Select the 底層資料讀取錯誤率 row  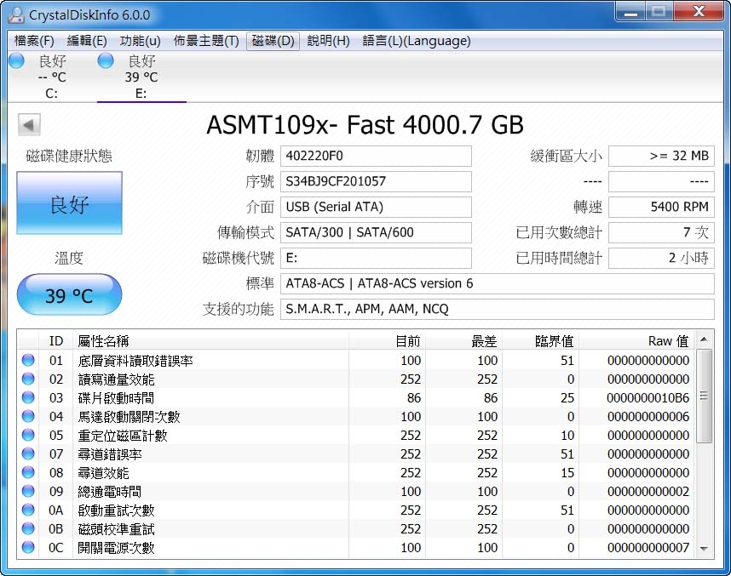356,361
